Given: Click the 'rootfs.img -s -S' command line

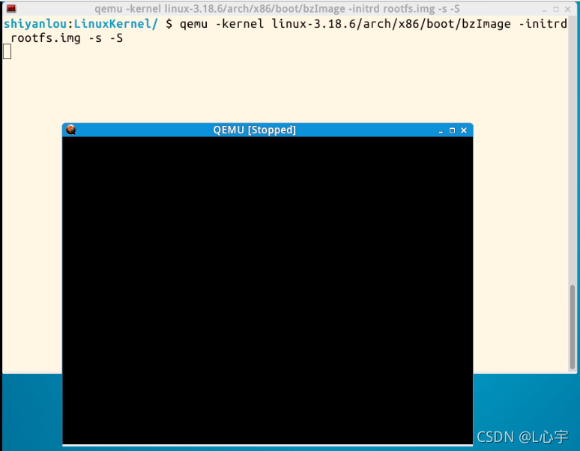Looking at the screenshot, I should pos(67,38).
